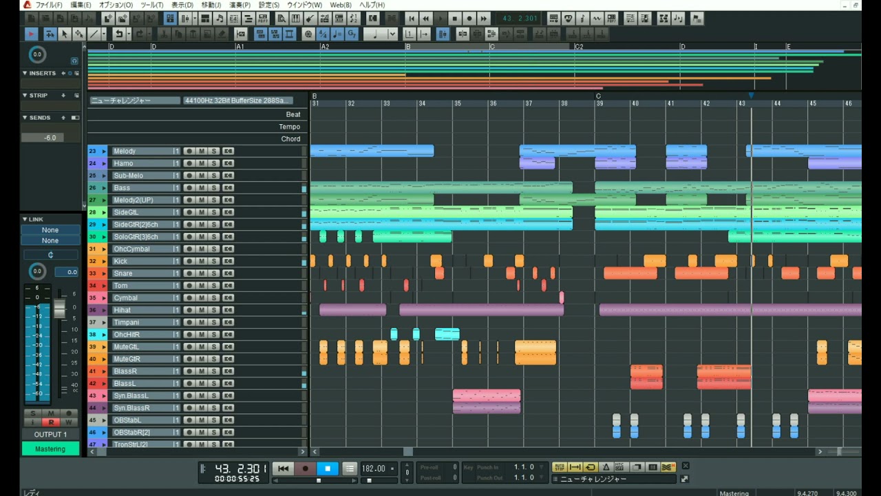Expand the INSERTS section
Image resolution: width=881 pixels, height=496 pixels.
coord(25,73)
